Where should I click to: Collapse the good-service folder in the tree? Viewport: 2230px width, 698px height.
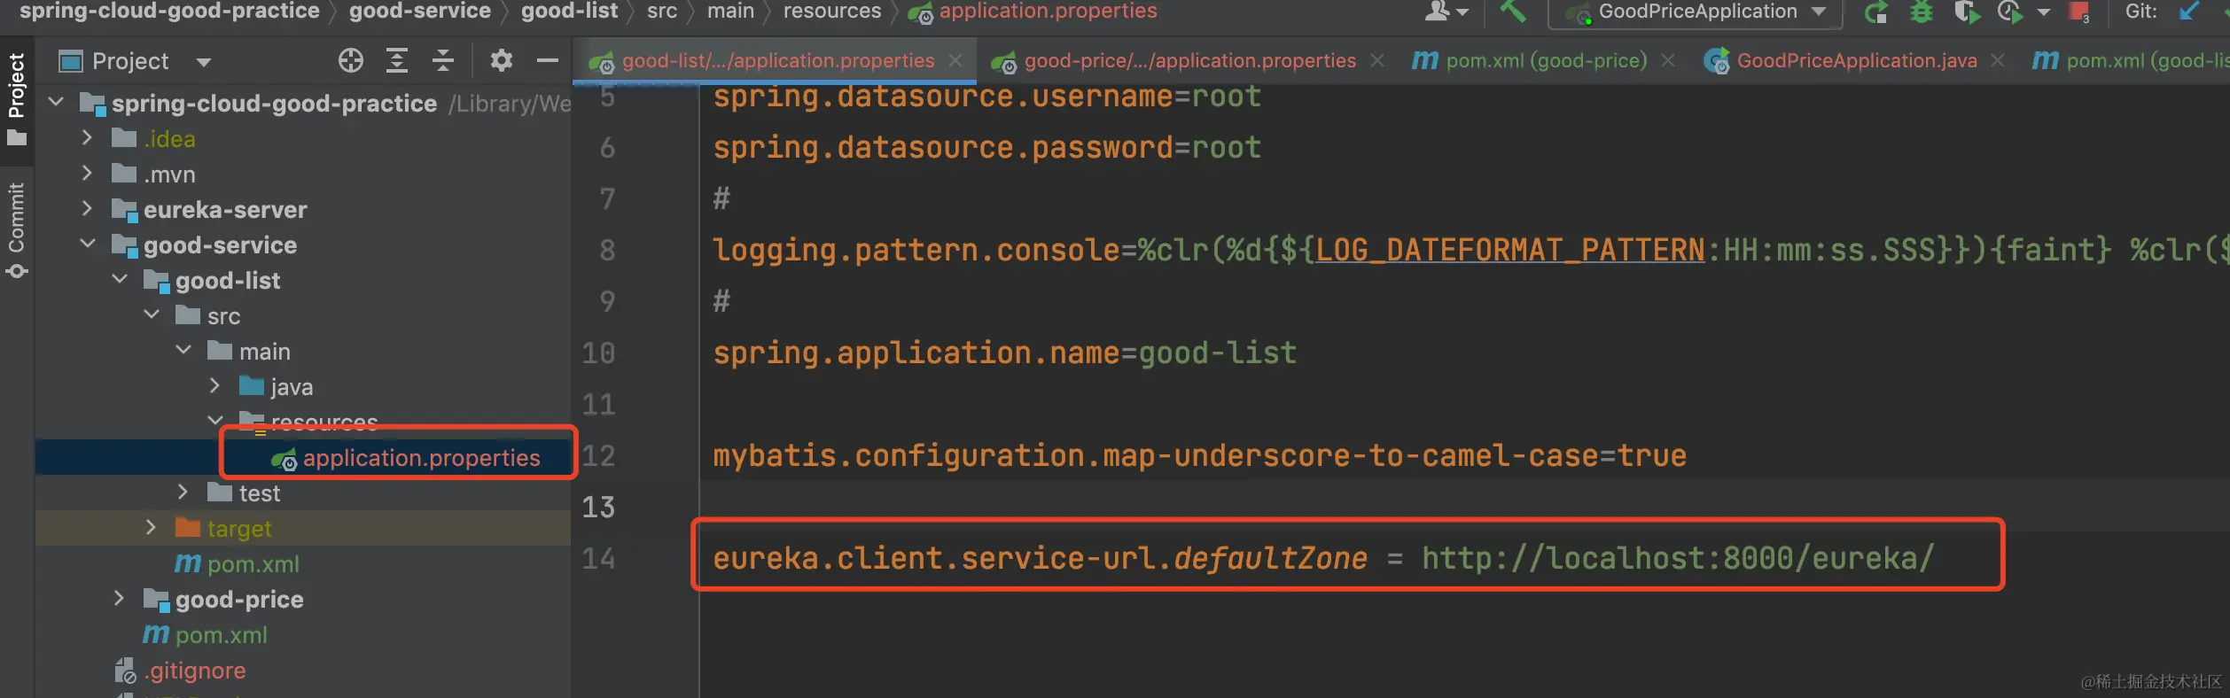87,244
